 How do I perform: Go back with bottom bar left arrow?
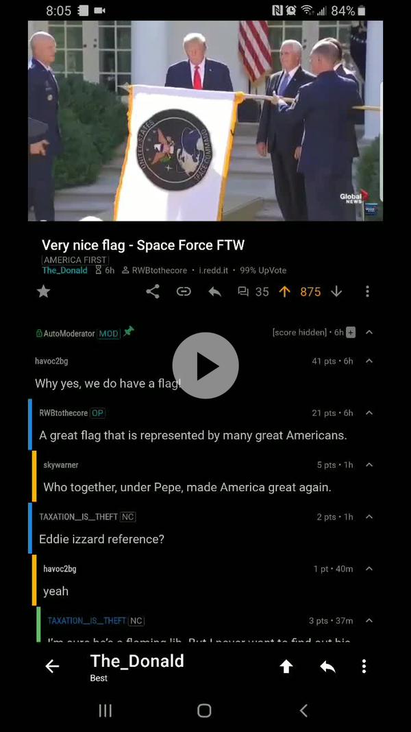click(52, 666)
